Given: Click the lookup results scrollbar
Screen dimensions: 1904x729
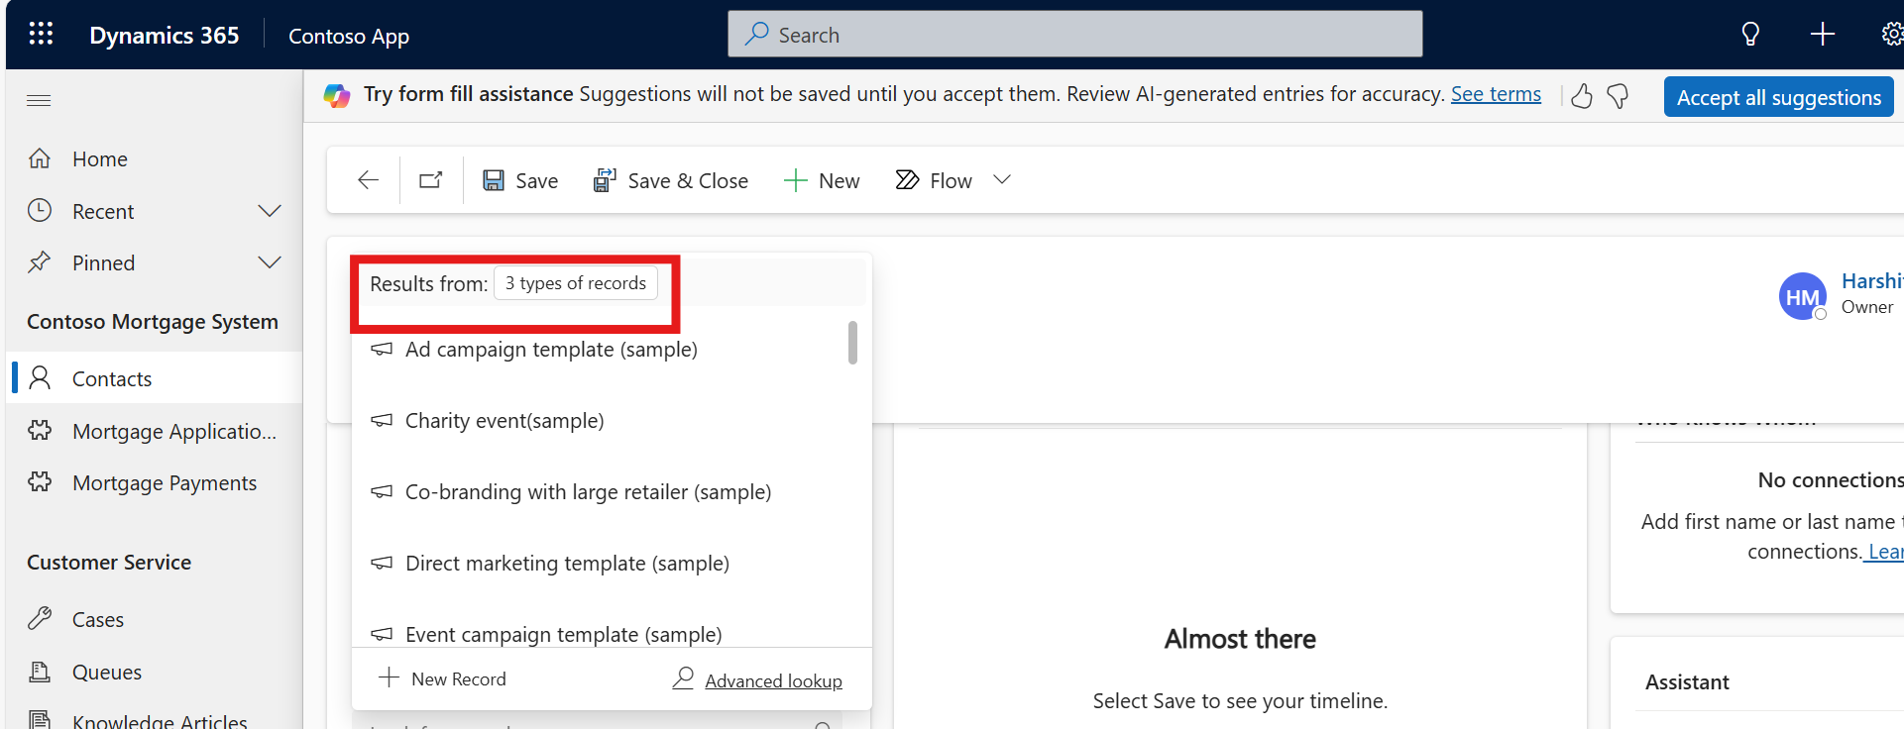Looking at the screenshot, I should 852,343.
